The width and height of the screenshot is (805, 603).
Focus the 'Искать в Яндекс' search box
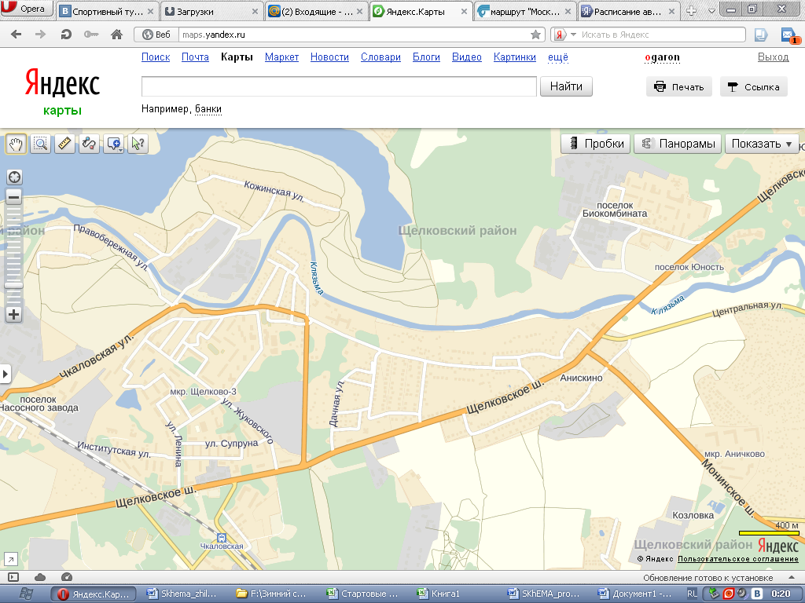[662, 35]
